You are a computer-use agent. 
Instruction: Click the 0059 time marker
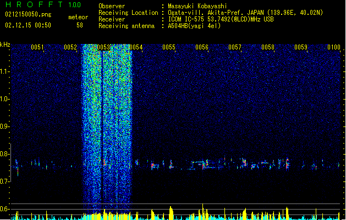301,47
